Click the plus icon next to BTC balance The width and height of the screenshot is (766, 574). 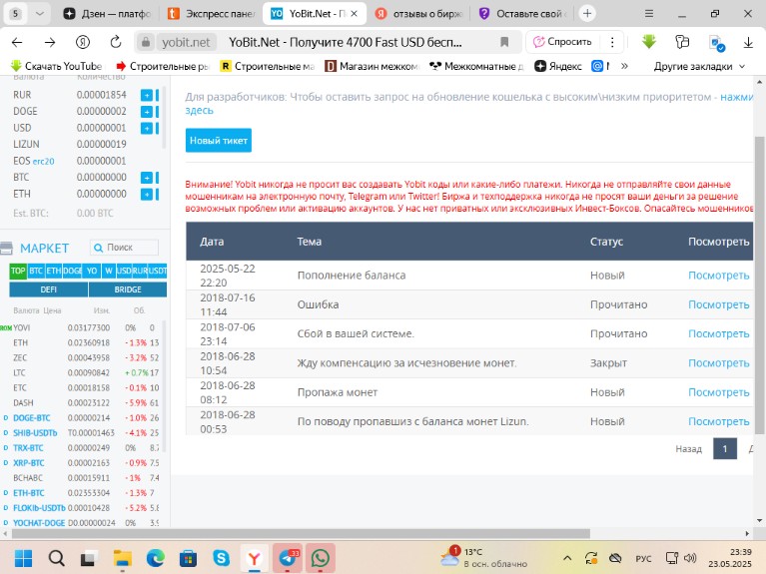point(147,178)
